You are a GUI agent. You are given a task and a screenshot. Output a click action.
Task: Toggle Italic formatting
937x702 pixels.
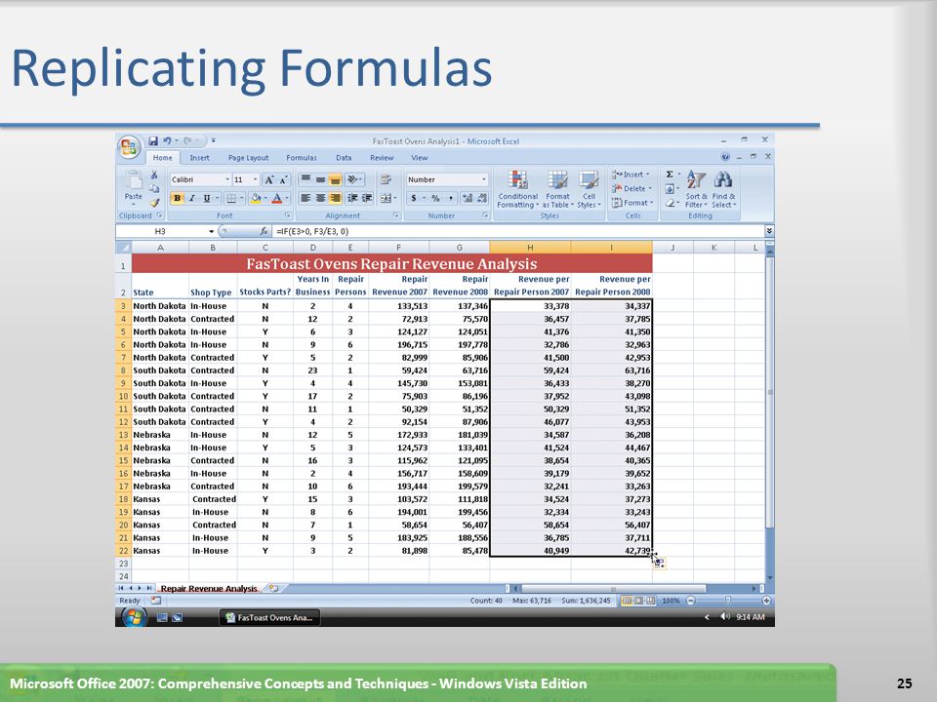point(192,198)
